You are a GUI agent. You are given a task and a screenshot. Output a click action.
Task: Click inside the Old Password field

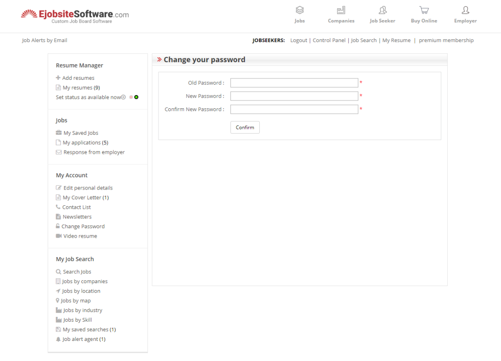coord(294,82)
